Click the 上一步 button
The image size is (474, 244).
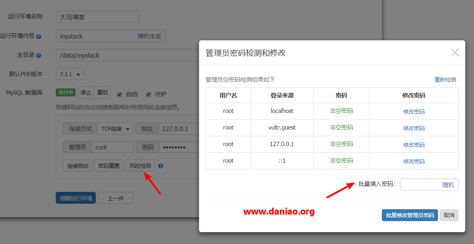(116, 198)
